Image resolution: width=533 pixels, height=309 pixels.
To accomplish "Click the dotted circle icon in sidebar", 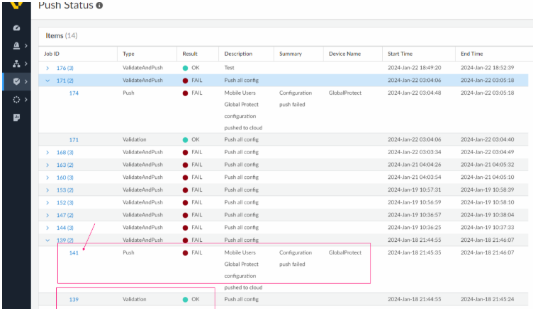I will pyautogui.click(x=16, y=99).
